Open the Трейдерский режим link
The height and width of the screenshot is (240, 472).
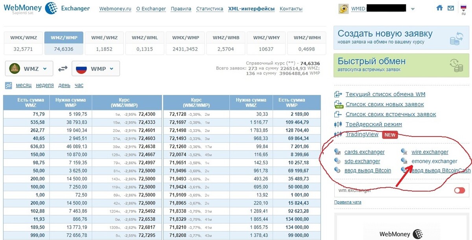pos(374,124)
